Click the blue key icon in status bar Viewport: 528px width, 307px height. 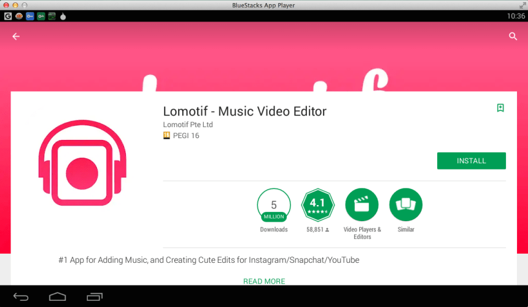tap(30, 16)
